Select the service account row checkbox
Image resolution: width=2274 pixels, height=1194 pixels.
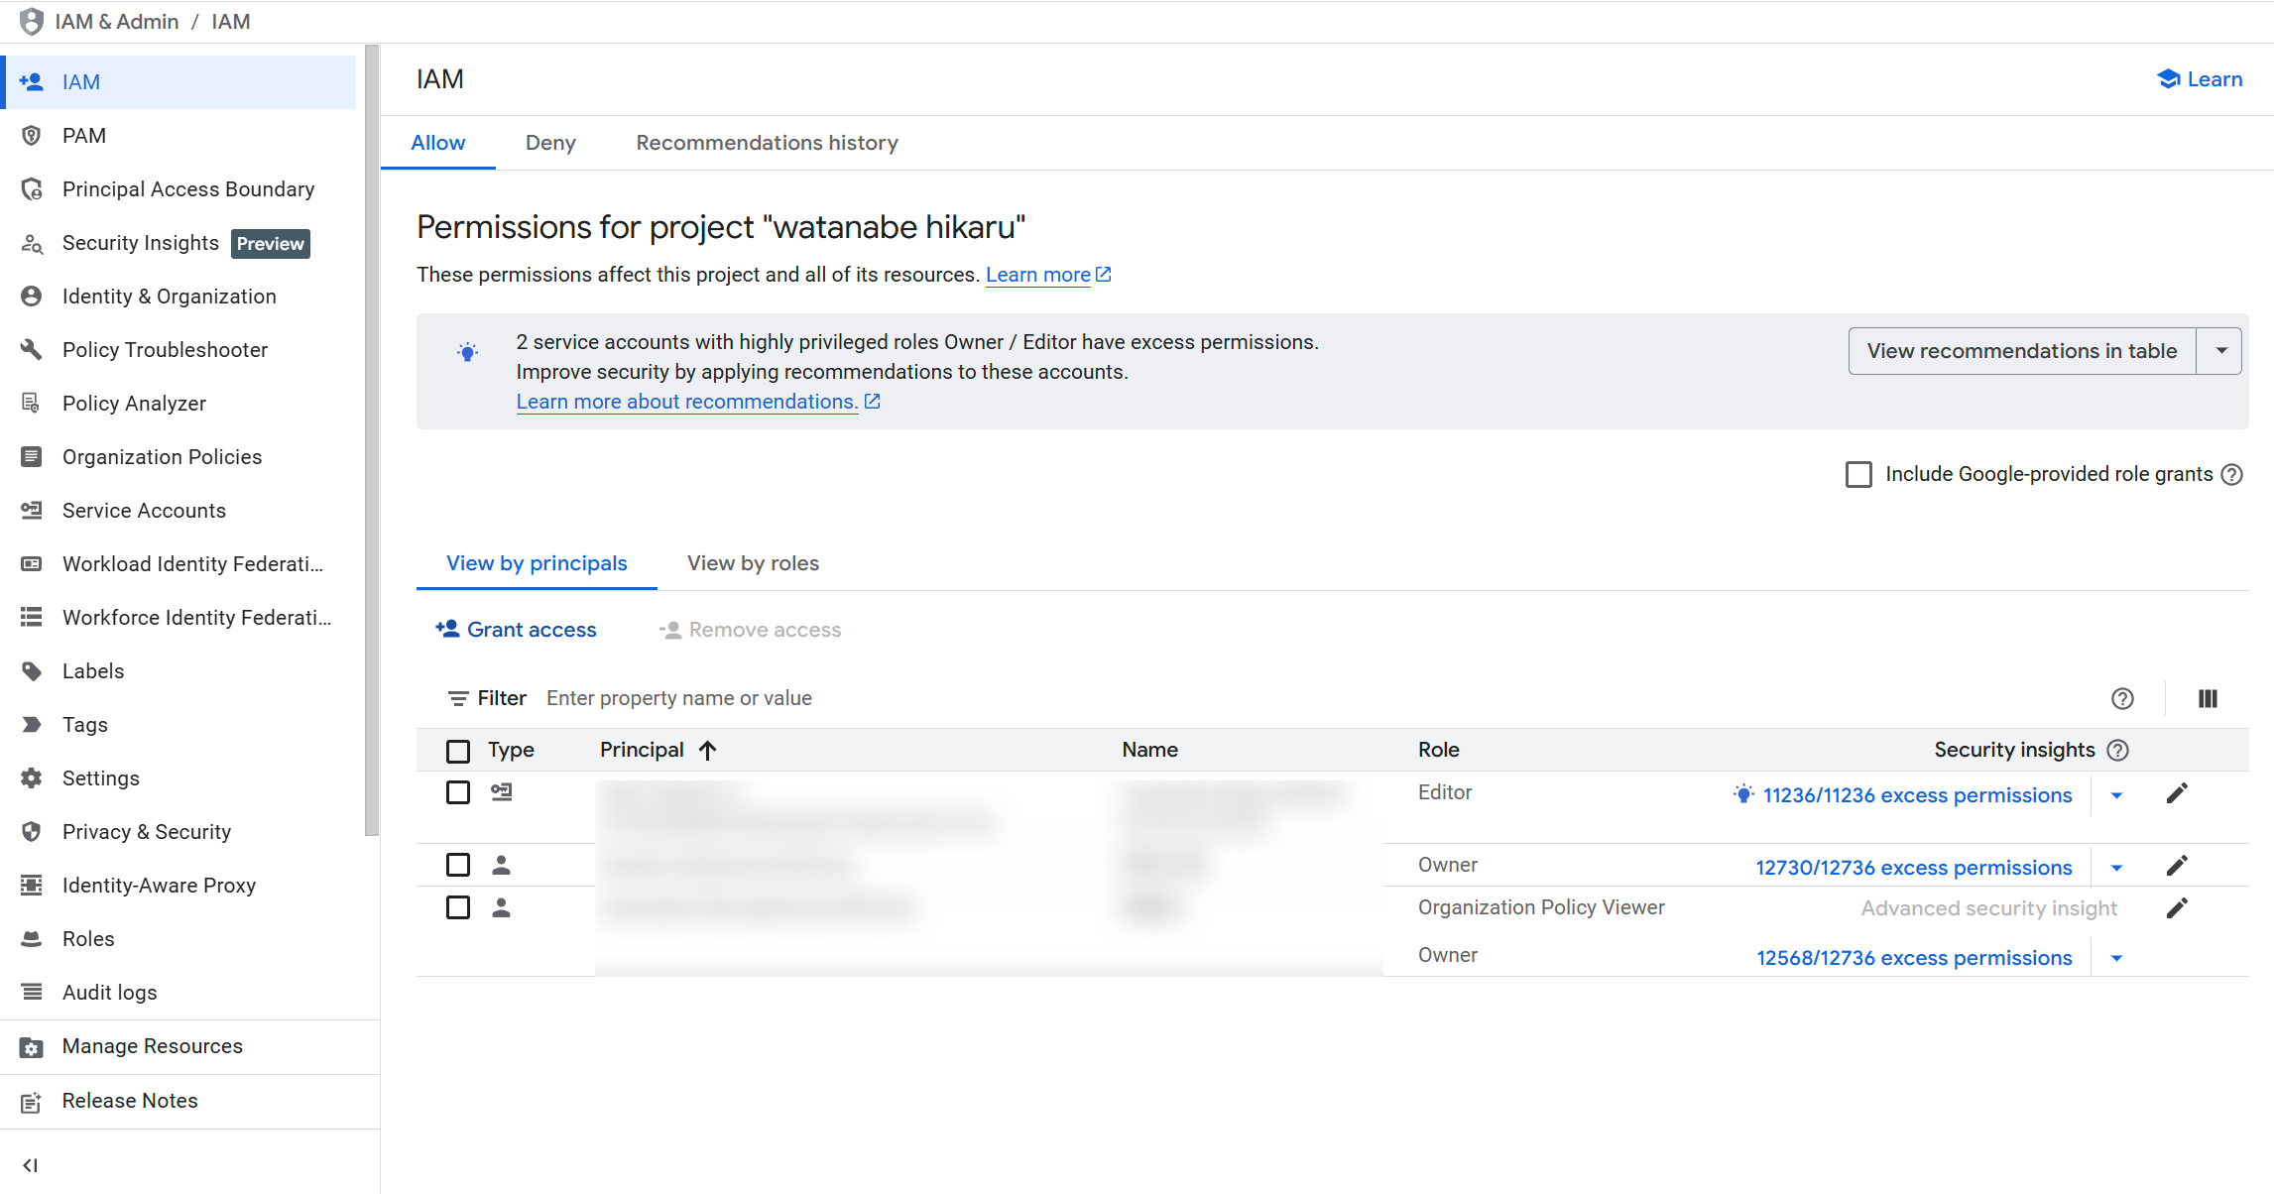[x=458, y=793]
